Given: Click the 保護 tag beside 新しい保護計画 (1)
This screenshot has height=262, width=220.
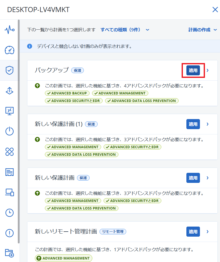Looking at the screenshot, I should tap(91, 124).
